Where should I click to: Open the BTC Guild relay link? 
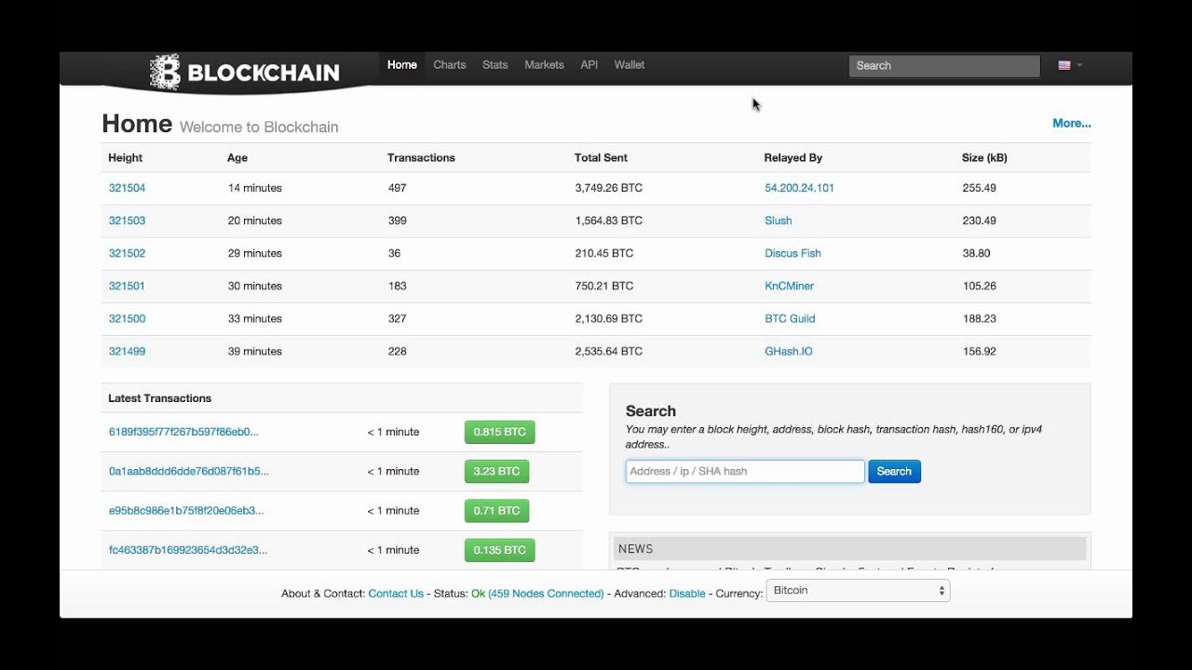[790, 318]
